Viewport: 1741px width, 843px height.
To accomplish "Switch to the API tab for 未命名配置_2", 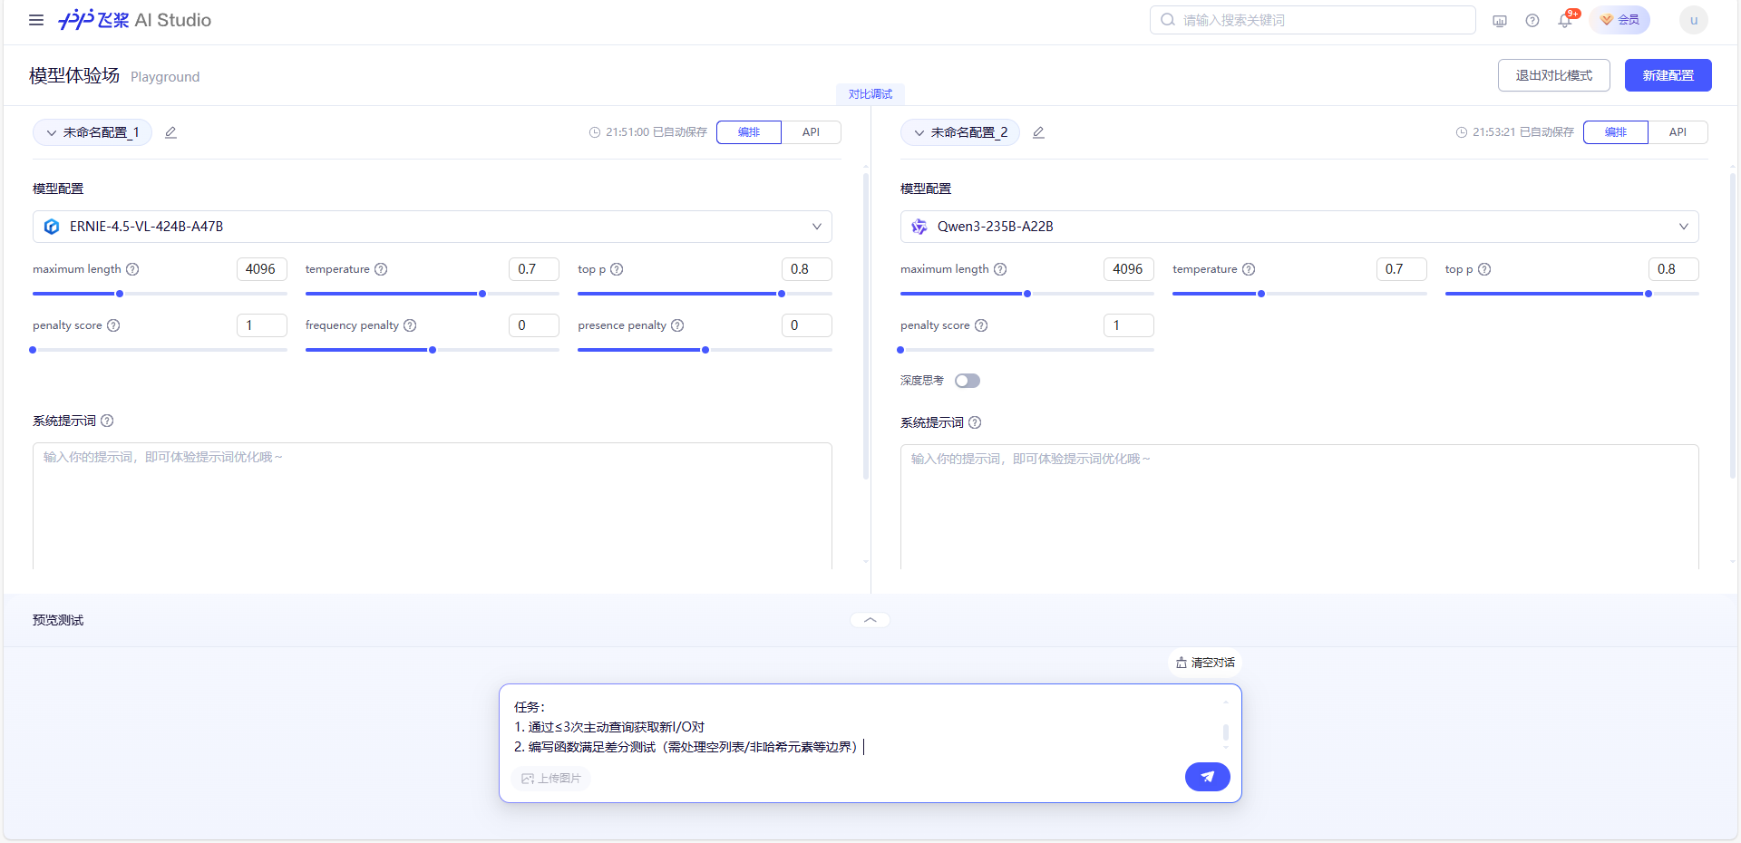I will (1678, 131).
